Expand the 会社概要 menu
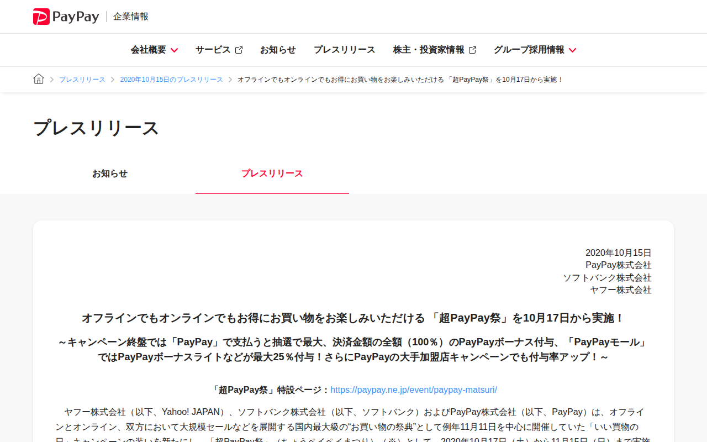Screen dimensions: 707x442 (x=154, y=50)
